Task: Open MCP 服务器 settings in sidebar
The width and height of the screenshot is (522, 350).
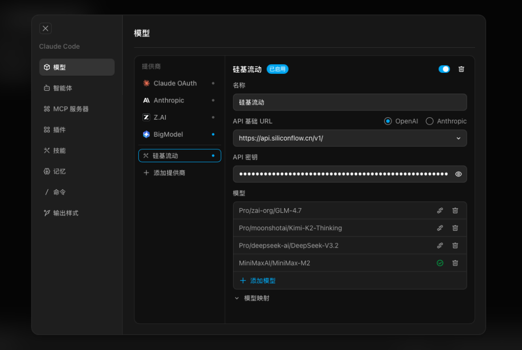Action: click(x=71, y=109)
